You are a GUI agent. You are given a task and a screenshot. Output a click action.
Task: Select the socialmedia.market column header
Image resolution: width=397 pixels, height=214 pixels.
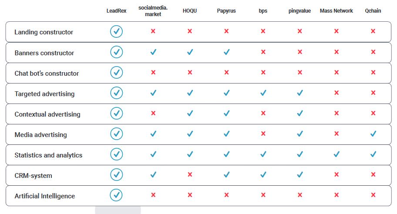(x=153, y=11)
